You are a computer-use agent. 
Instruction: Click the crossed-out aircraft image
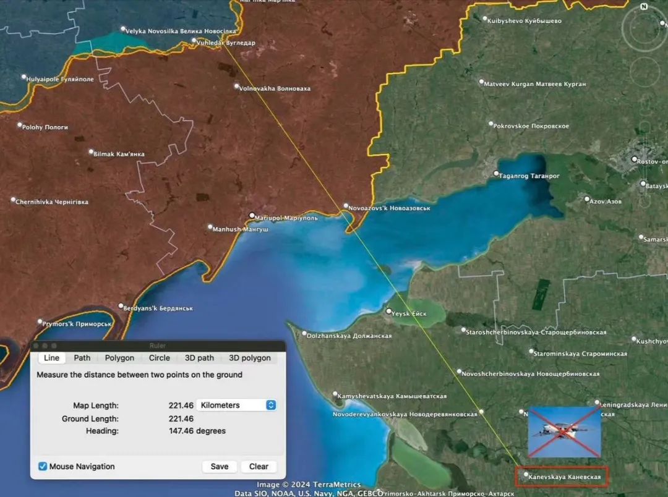(564, 431)
